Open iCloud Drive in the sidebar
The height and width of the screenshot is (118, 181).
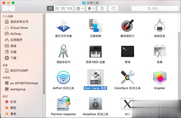click(16, 28)
